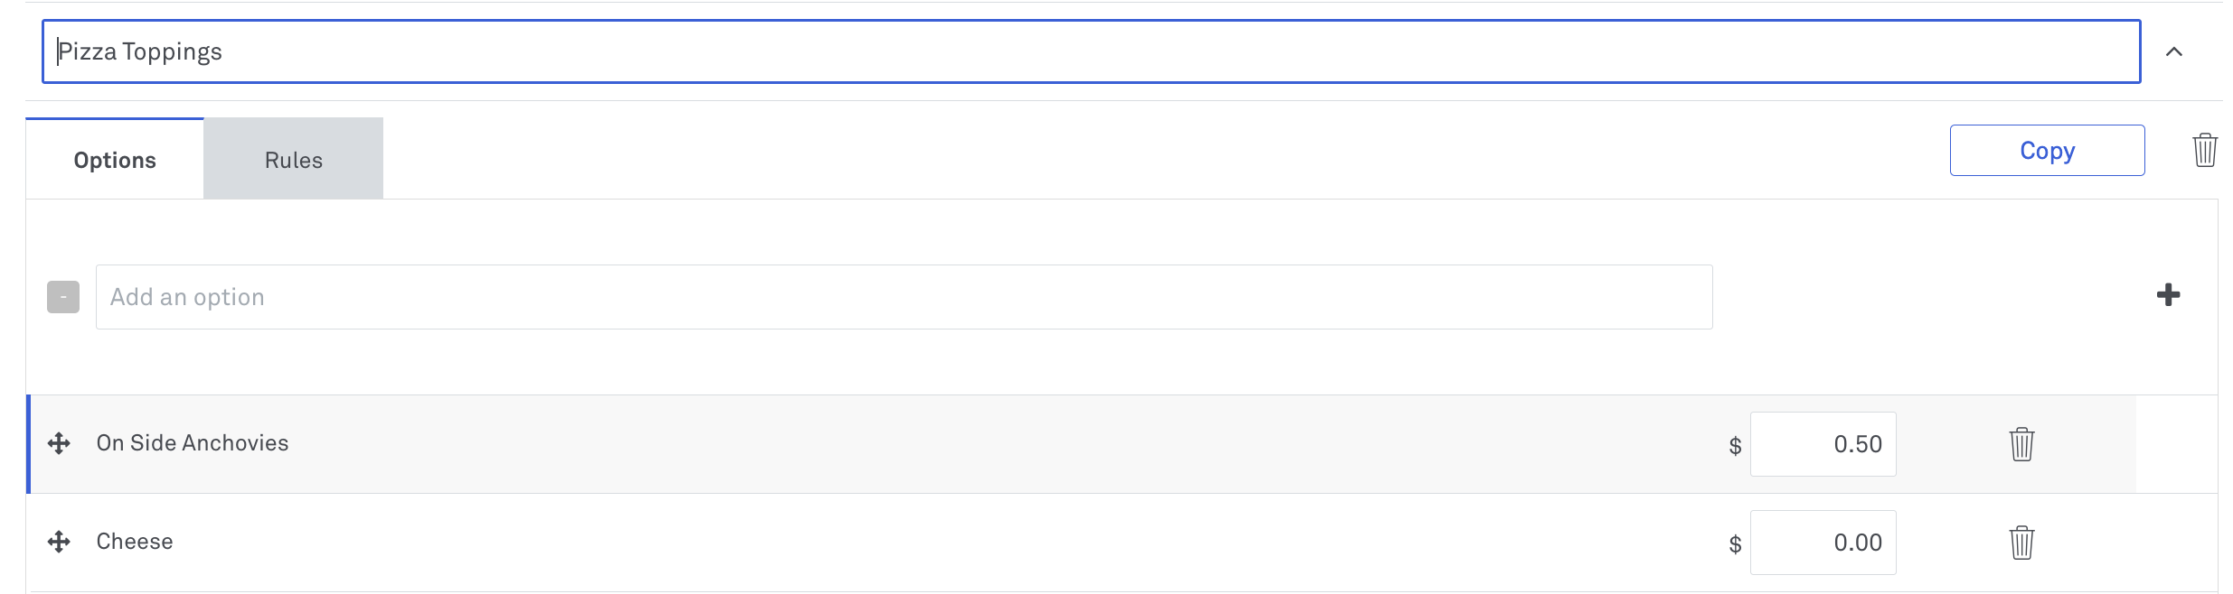The height and width of the screenshot is (594, 2233).
Task: Edit the 0.00 price for Cheese
Action: click(1823, 543)
